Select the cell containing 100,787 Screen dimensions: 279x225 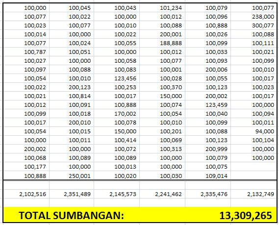(26, 52)
